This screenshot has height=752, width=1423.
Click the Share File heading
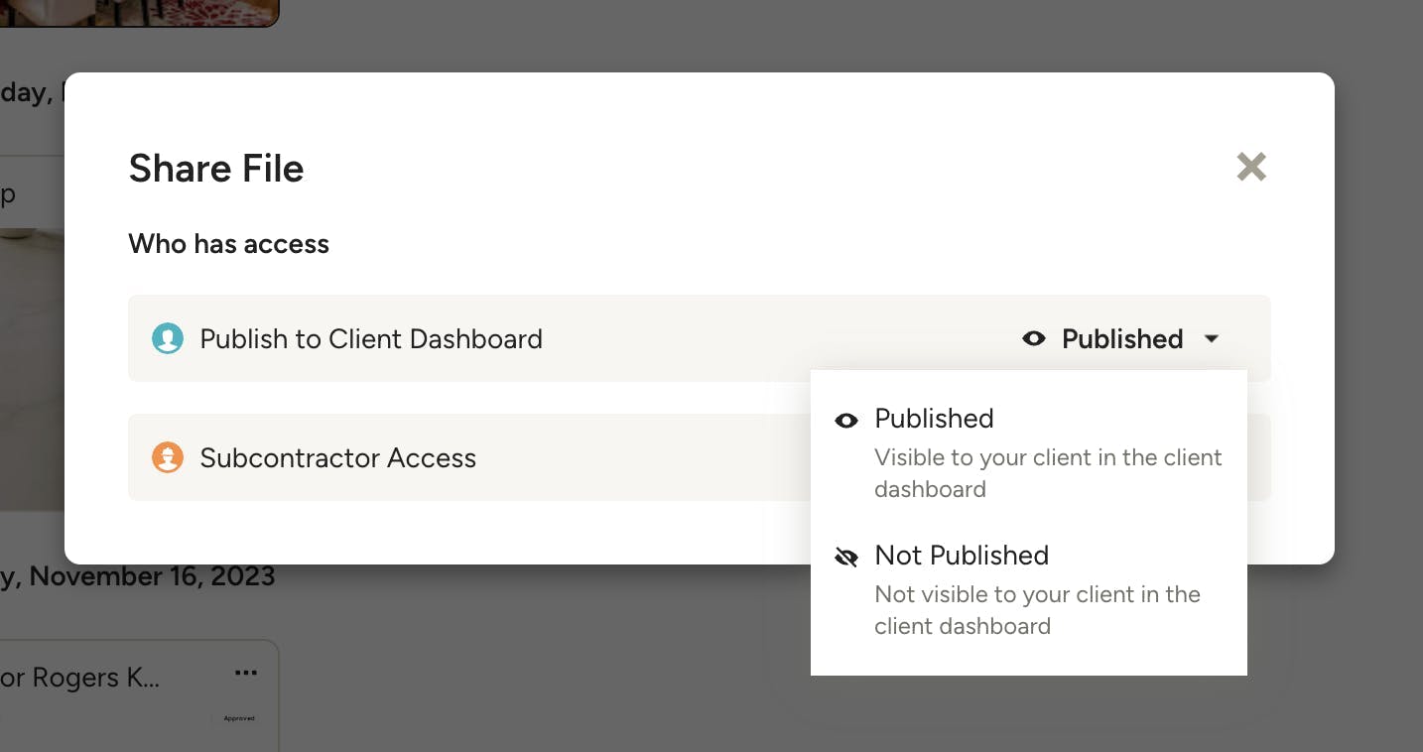pyautogui.click(x=216, y=168)
